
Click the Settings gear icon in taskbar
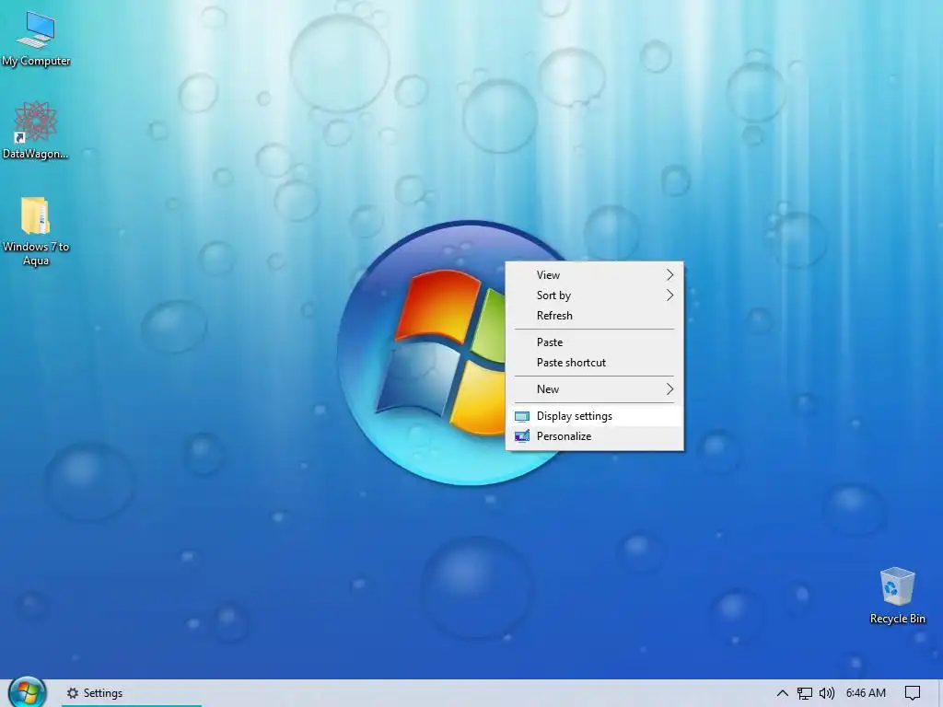(73, 693)
